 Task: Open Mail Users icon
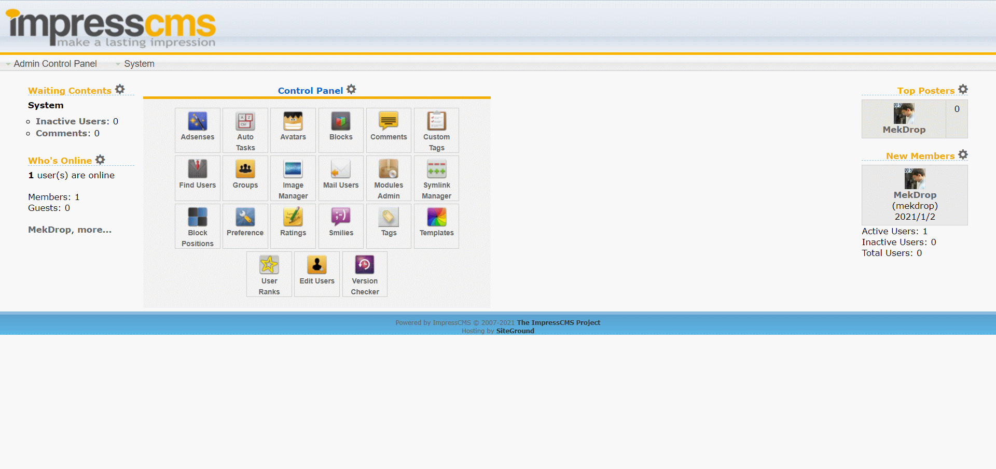[x=341, y=178]
